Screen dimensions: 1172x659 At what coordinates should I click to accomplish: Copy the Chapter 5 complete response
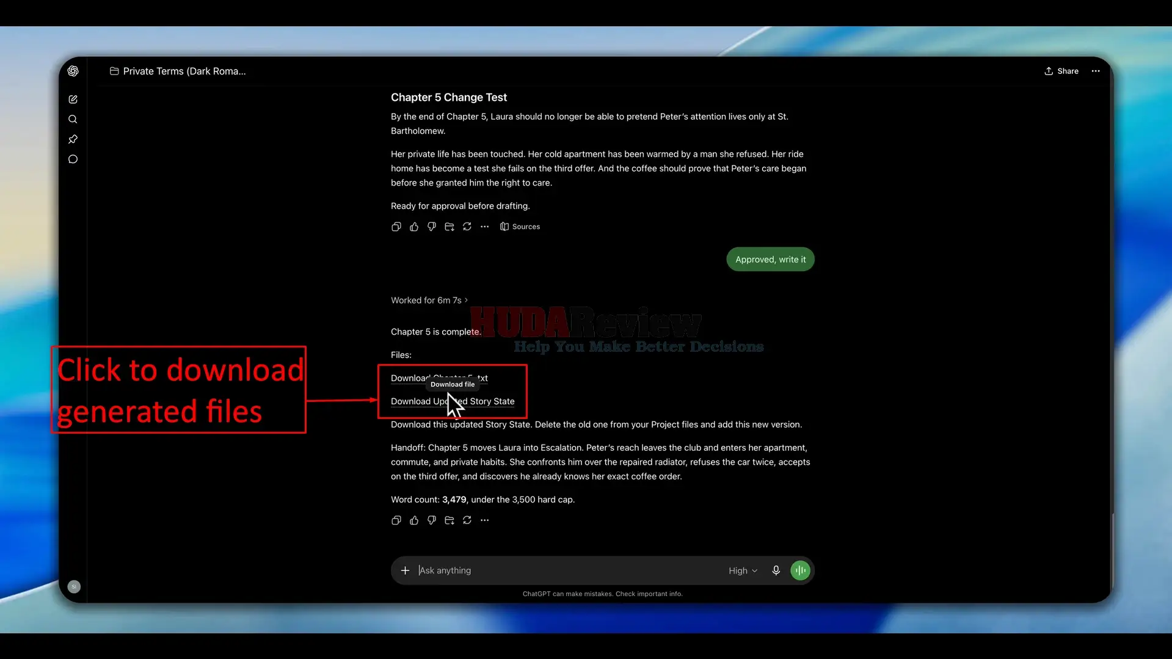396,520
